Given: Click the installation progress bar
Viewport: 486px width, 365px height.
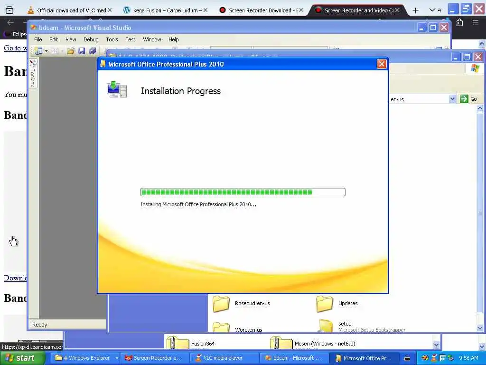Looking at the screenshot, I should [243, 192].
